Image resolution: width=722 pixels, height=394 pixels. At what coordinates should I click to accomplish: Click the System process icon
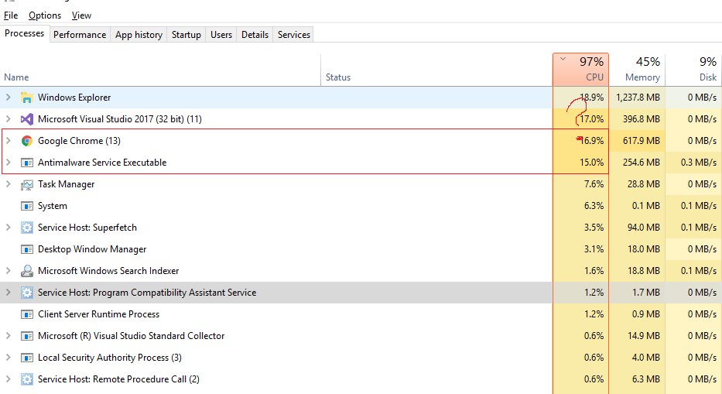(x=27, y=206)
